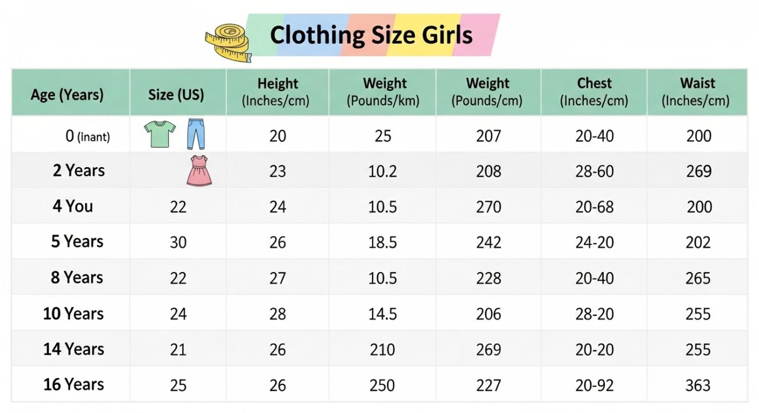Click the pink dress icon

[199, 171]
